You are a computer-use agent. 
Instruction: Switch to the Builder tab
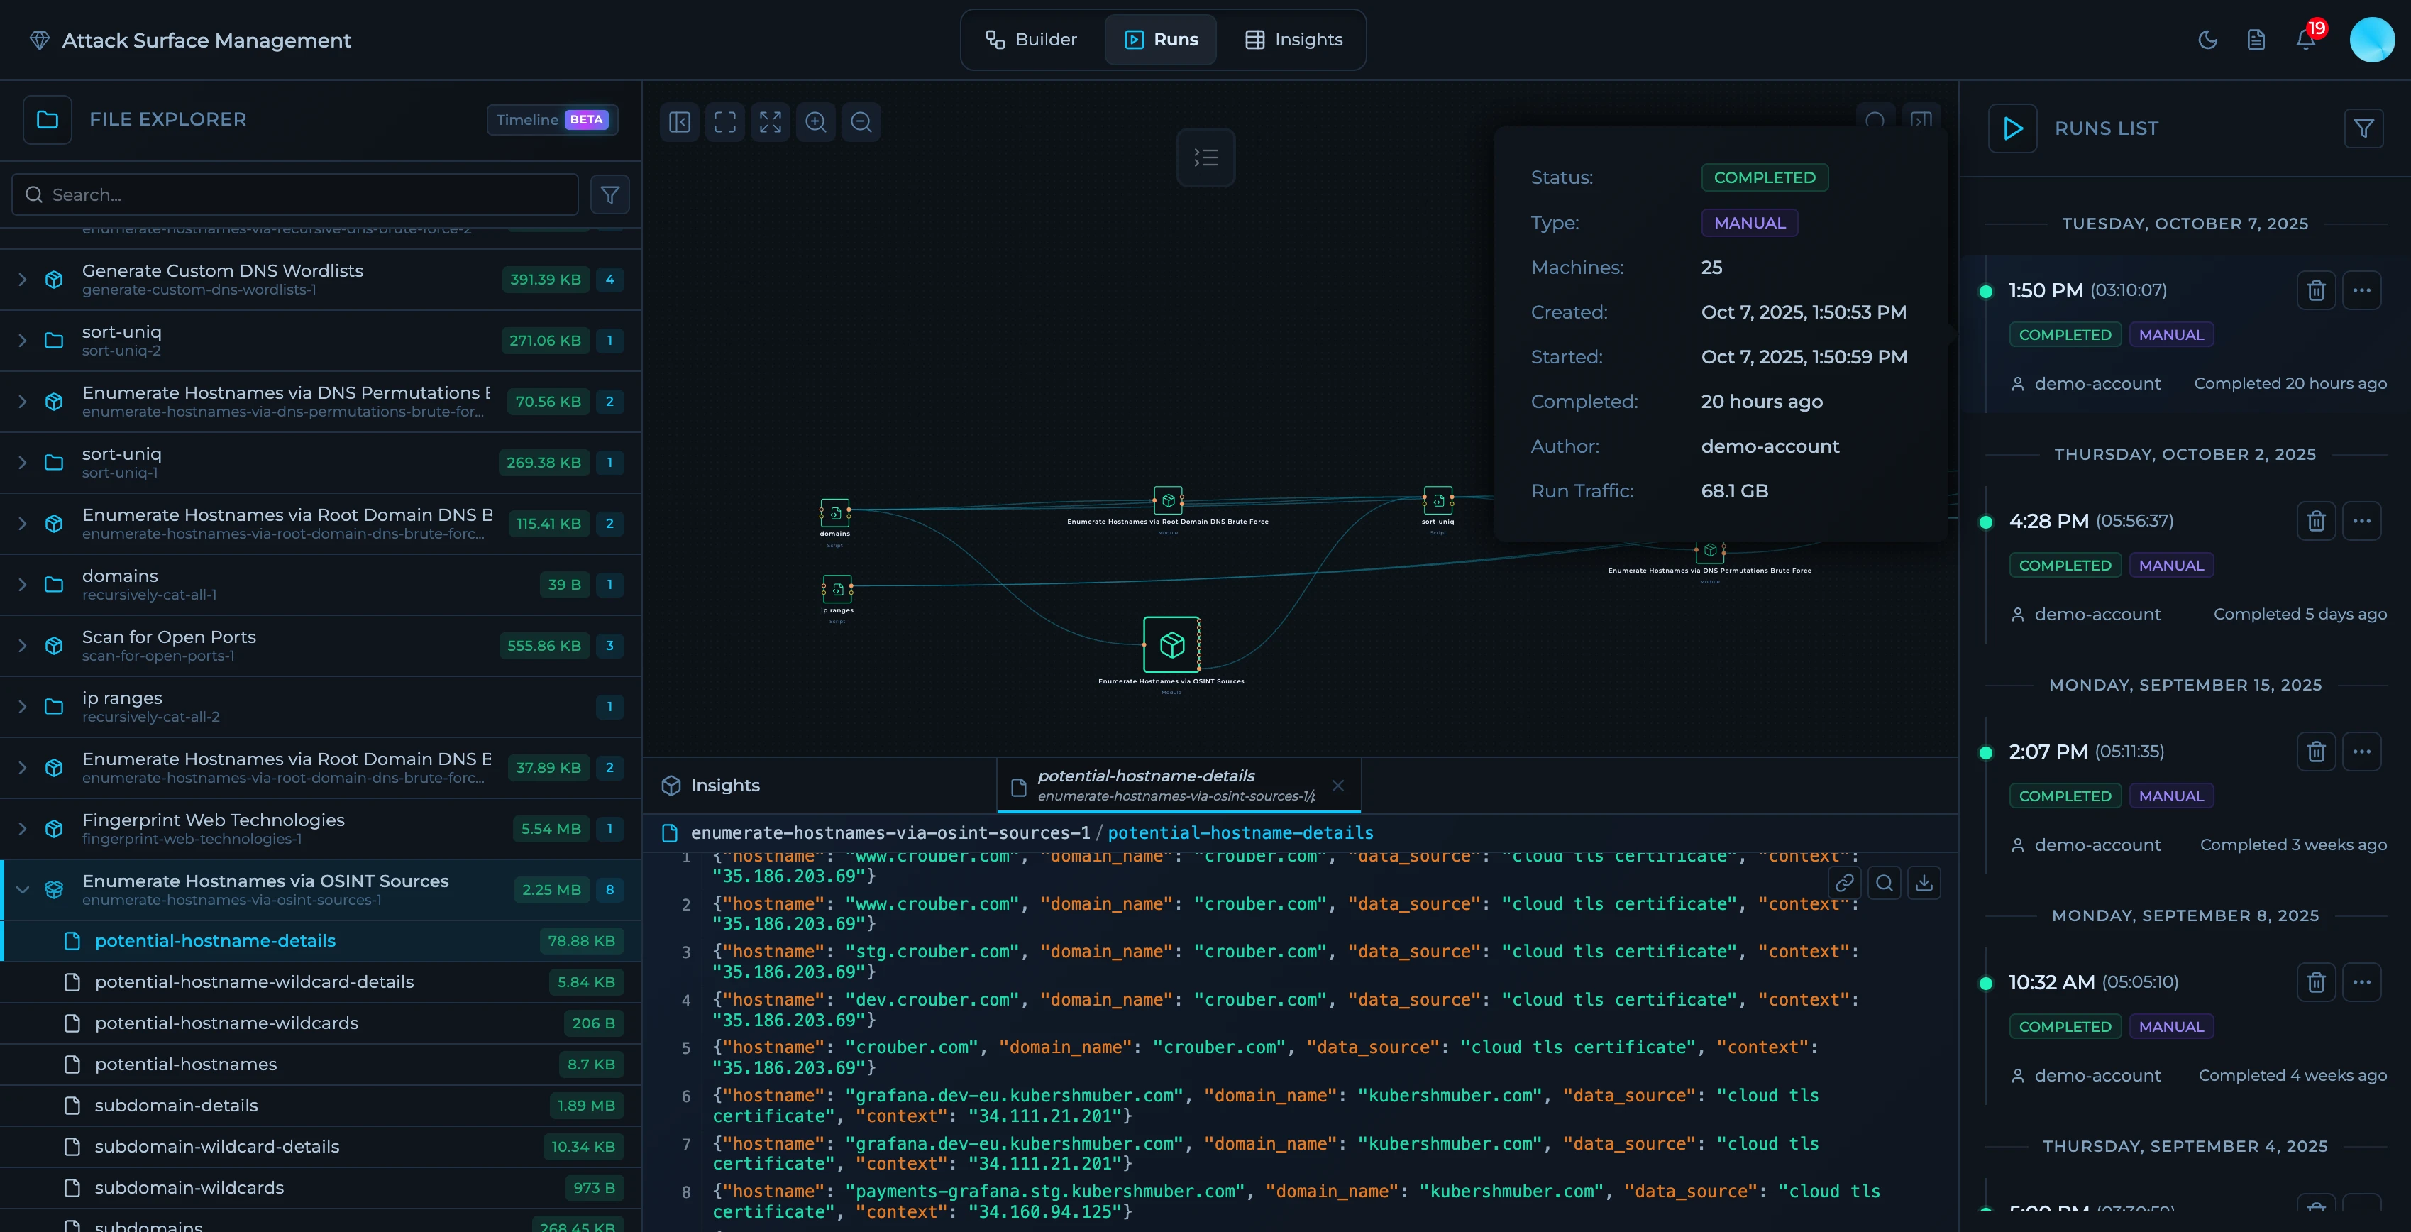point(1032,39)
